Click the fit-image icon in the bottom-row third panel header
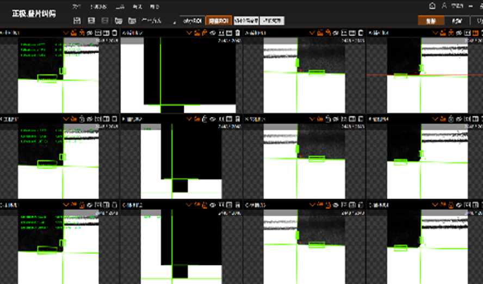Screen dimensions: 483x284 click(344, 205)
